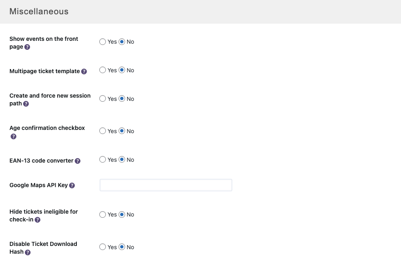Viewport: 401px width, 268px height.
Task: Choose No for Disable Ticket Download Hash
Action: [122, 247]
